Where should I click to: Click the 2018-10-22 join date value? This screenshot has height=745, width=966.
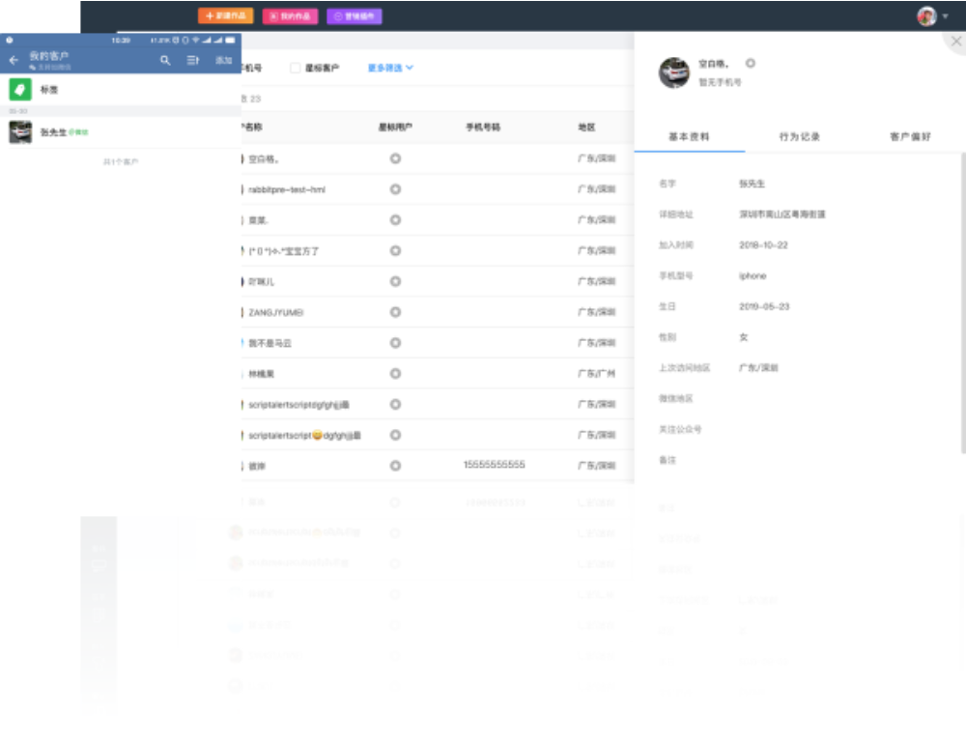[x=763, y=244]
